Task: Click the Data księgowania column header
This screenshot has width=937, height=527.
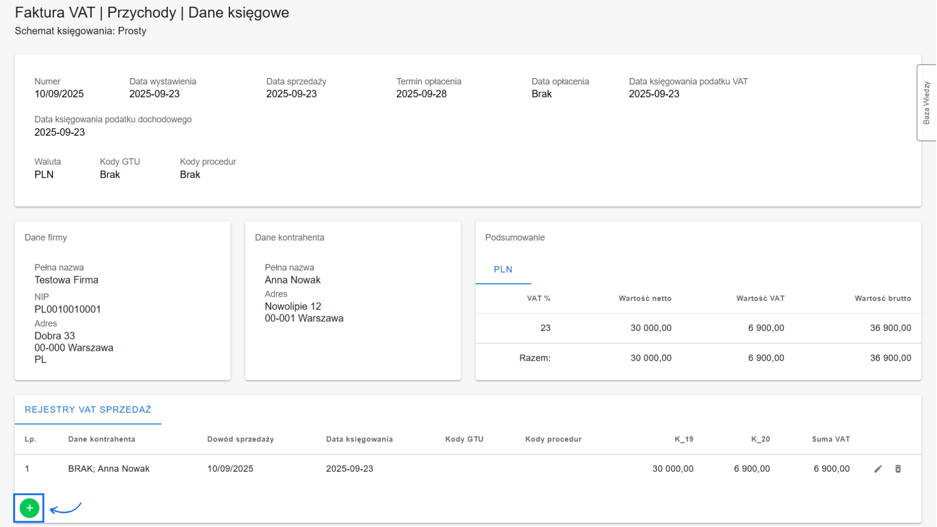Action: [359, 439]
